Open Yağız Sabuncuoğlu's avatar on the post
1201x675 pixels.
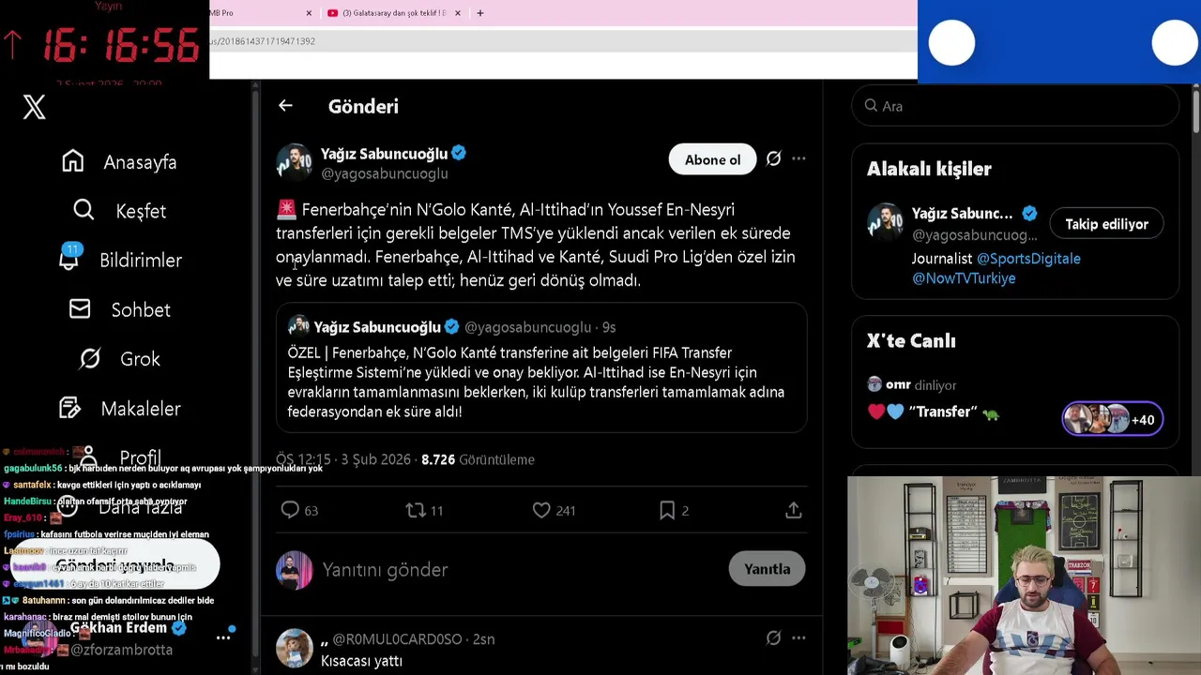click(x=294, y=162)
